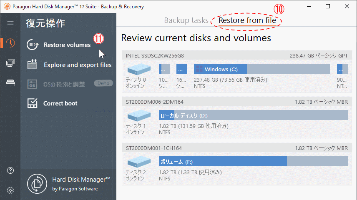Click the Disk 2 drive thumbnail
The width and height of the screenshot is (357, 200).
click(x=138, y=161)
